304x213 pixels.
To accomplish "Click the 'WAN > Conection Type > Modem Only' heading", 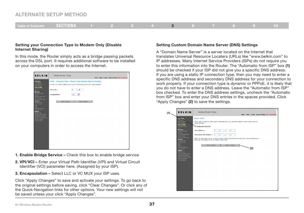I will pyautogui.click(x=76, y=82).
